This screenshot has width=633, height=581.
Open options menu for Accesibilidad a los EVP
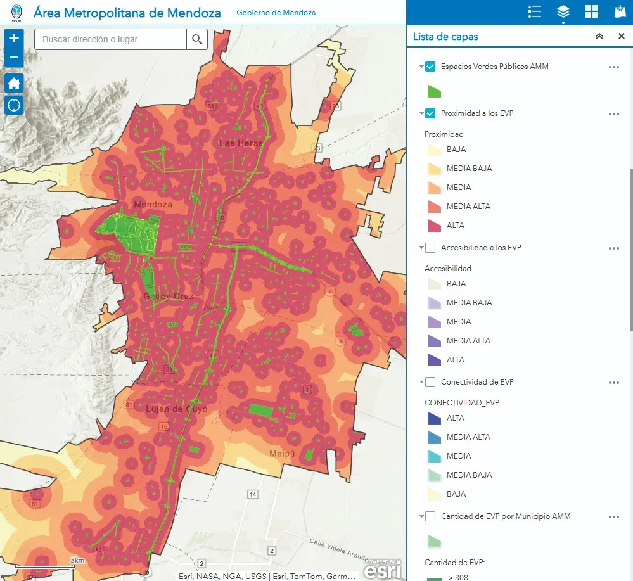tap(613, 248)
